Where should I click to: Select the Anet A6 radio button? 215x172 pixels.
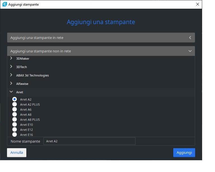pyautogui.click(x=15, y=109)
